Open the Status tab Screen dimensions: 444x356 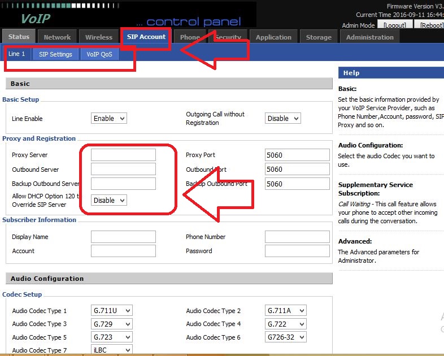19,37
